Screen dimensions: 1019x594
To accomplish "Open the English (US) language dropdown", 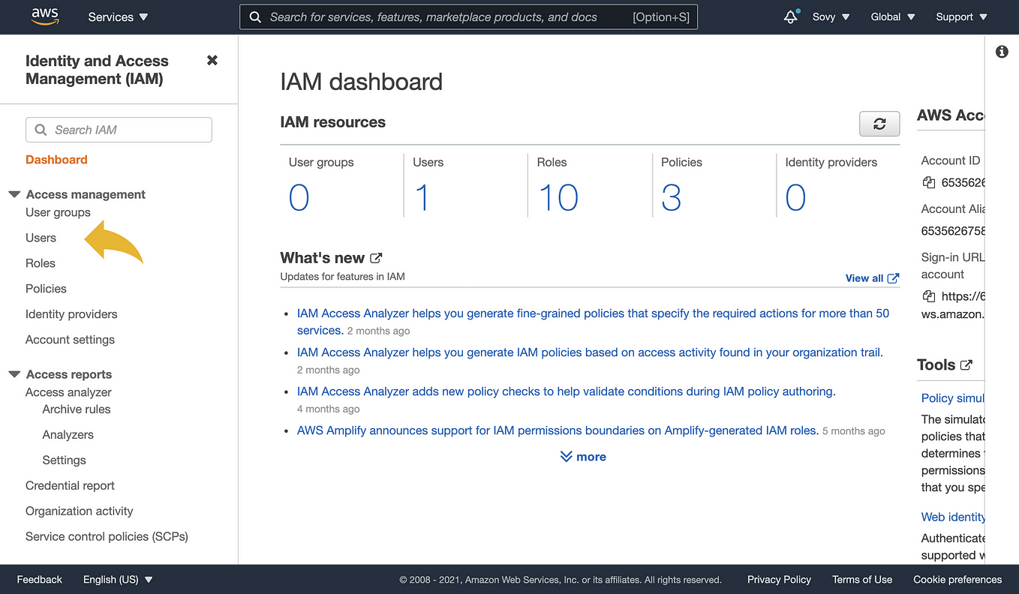I will tap(118, 580).
